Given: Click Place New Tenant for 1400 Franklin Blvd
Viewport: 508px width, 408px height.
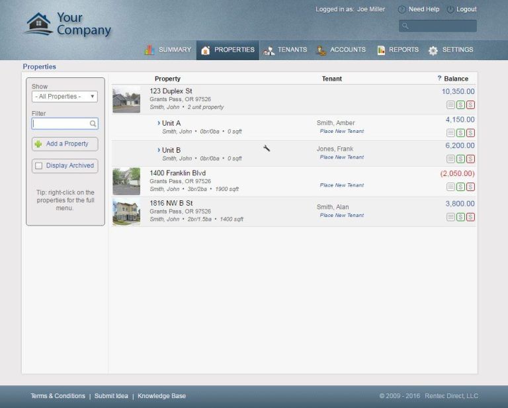Looking at the screenshot, I should coord(342,185).
